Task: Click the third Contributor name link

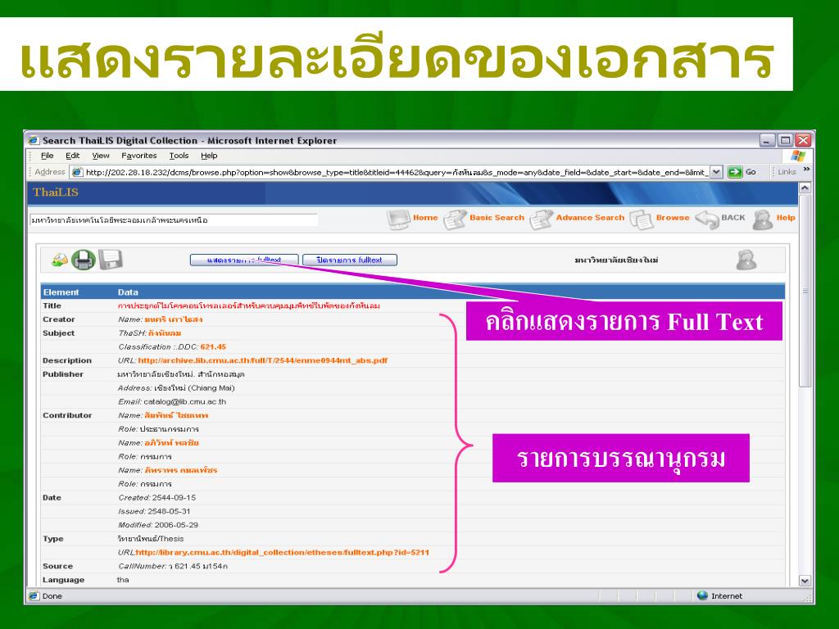Action: click(x=181, y=470)
